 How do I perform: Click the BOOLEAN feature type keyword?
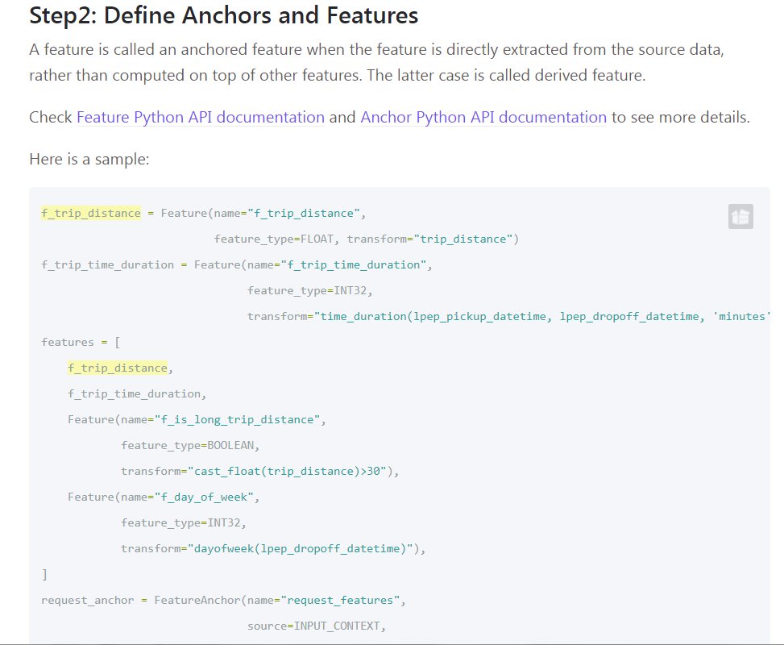(x=228, y=445)
